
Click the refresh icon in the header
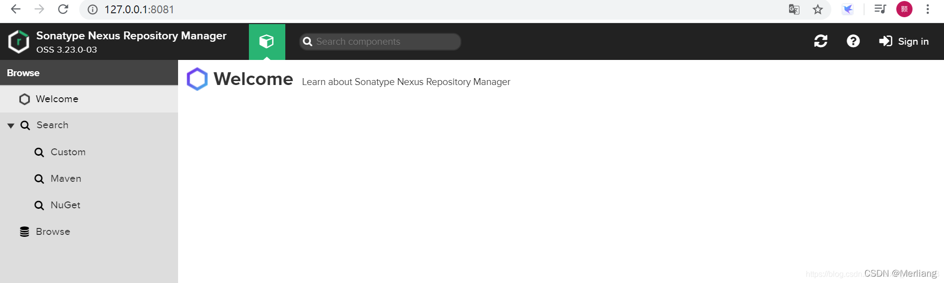point(821,41)
